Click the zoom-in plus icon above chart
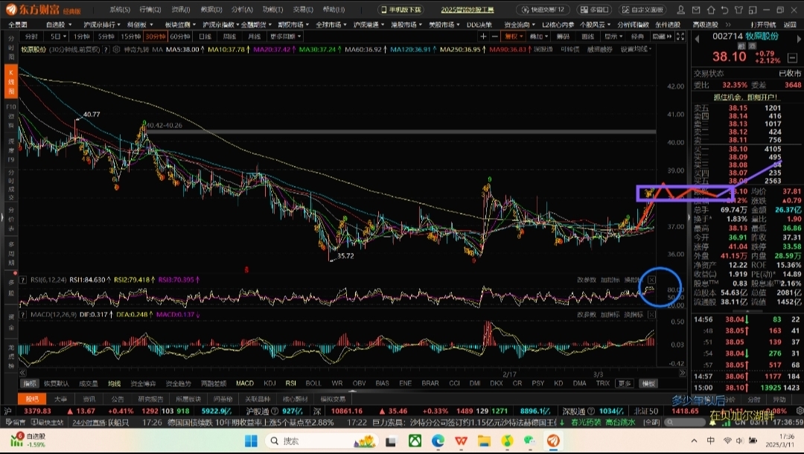 (x=484, y=36)
